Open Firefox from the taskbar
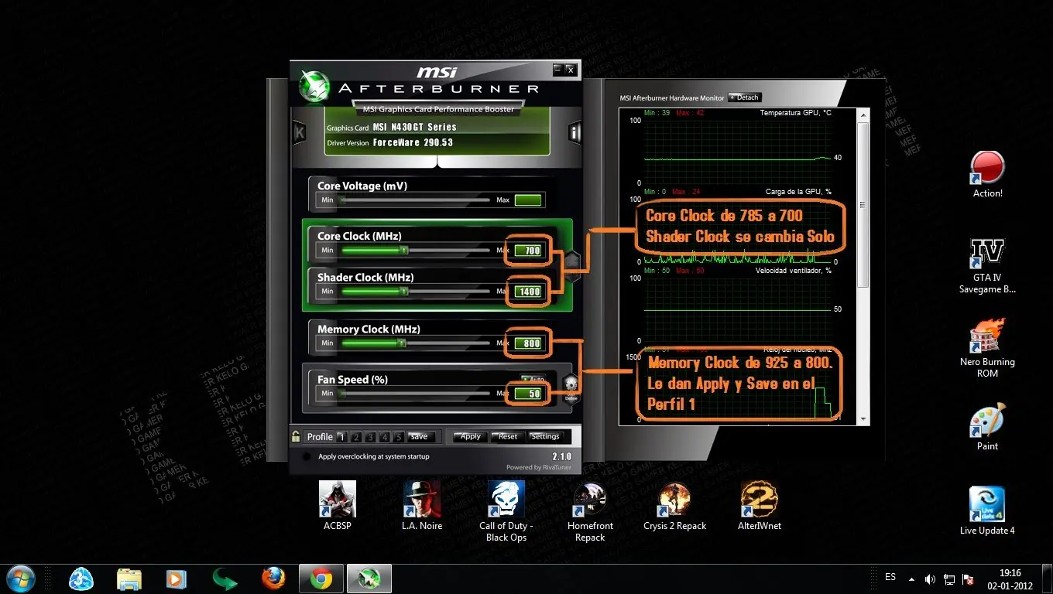Viewport: 1053px width, 594px height. click(x=273, y=579)
